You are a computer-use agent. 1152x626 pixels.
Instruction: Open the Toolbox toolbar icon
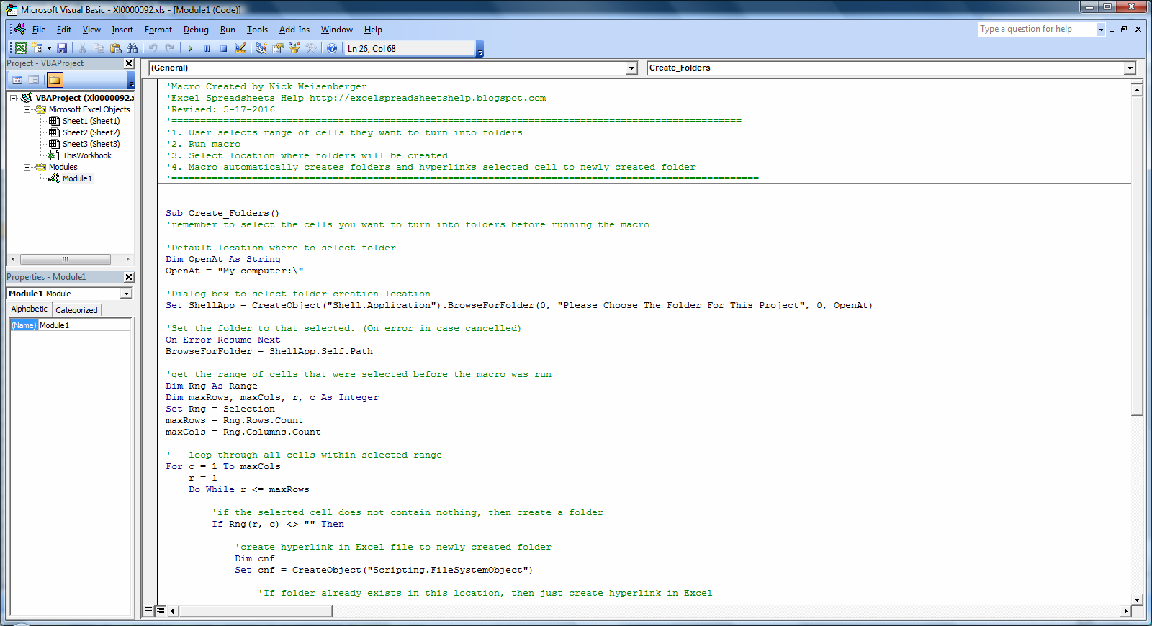point(310,48)
